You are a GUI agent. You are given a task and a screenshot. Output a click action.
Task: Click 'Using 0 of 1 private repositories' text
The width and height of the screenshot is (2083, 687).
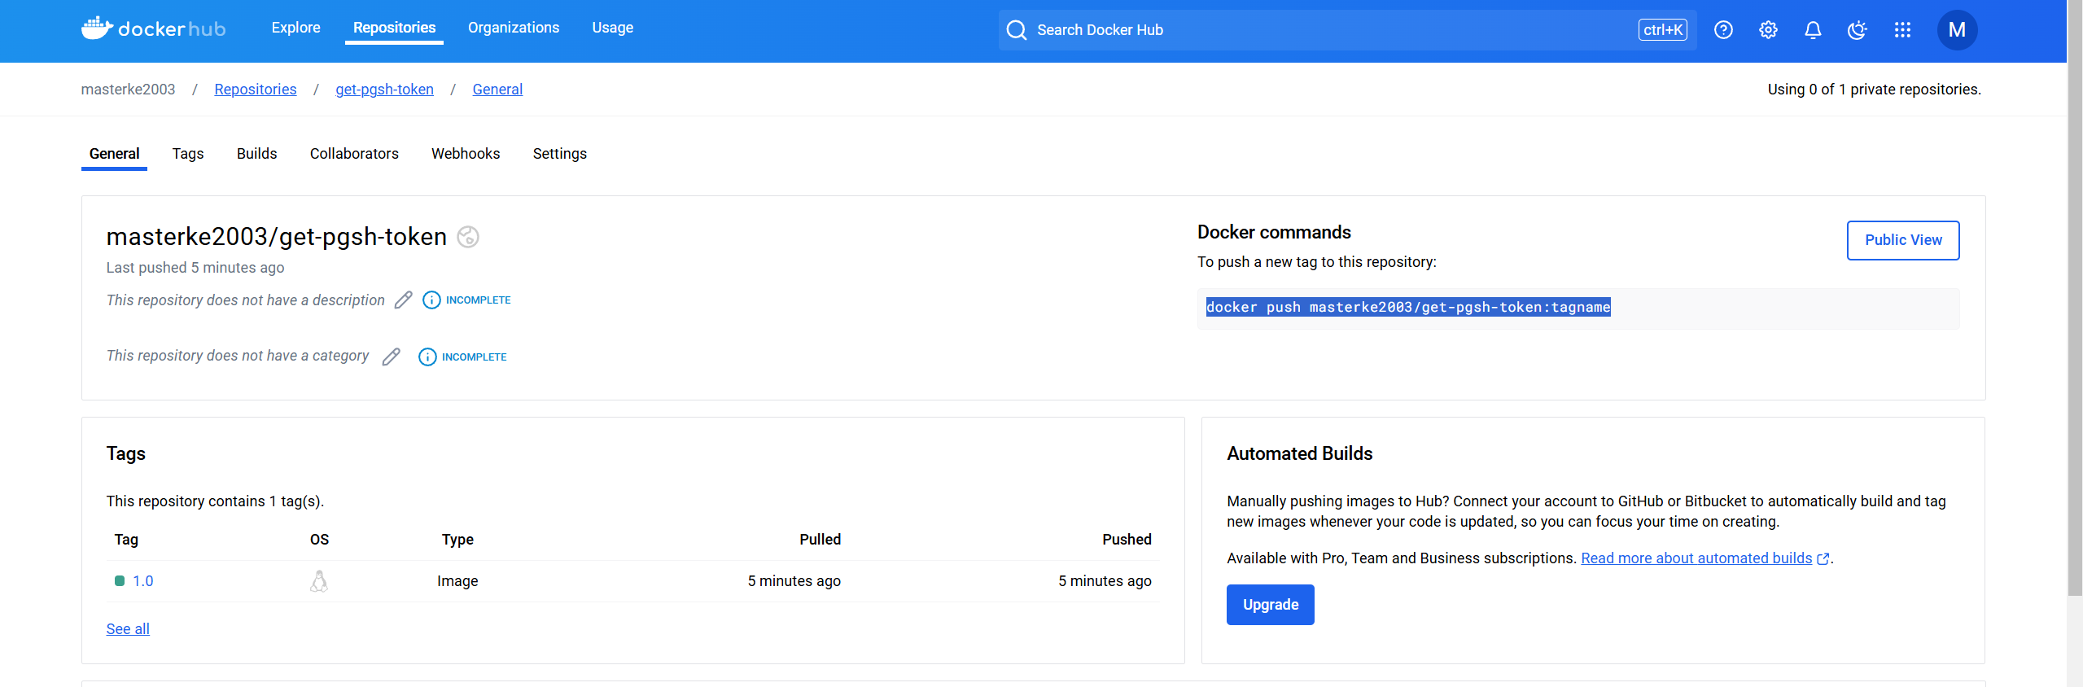pyautogui.click(x=1874, y=90)
